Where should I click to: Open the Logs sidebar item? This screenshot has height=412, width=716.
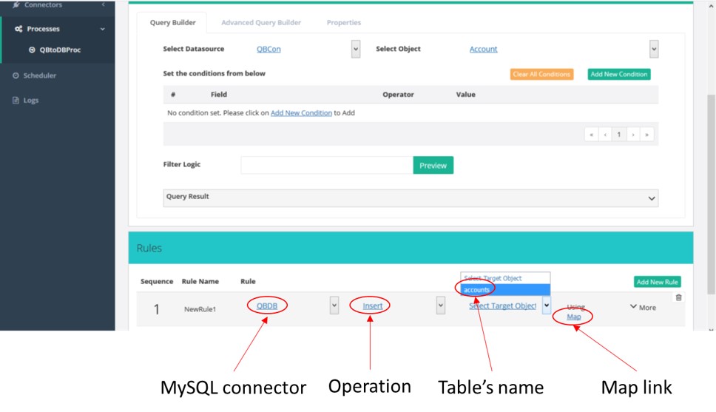pyautogui.click(x=30, y=100)
